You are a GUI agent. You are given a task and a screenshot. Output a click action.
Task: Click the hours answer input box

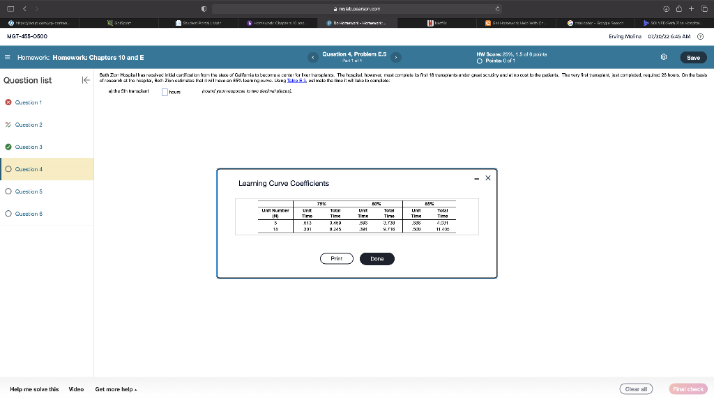click(165, 92)
